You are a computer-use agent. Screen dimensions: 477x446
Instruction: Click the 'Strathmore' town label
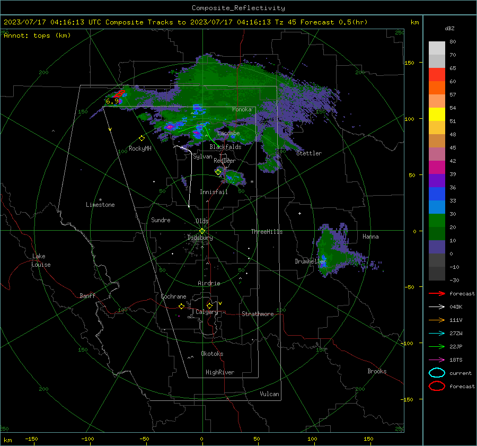[258, 314]
